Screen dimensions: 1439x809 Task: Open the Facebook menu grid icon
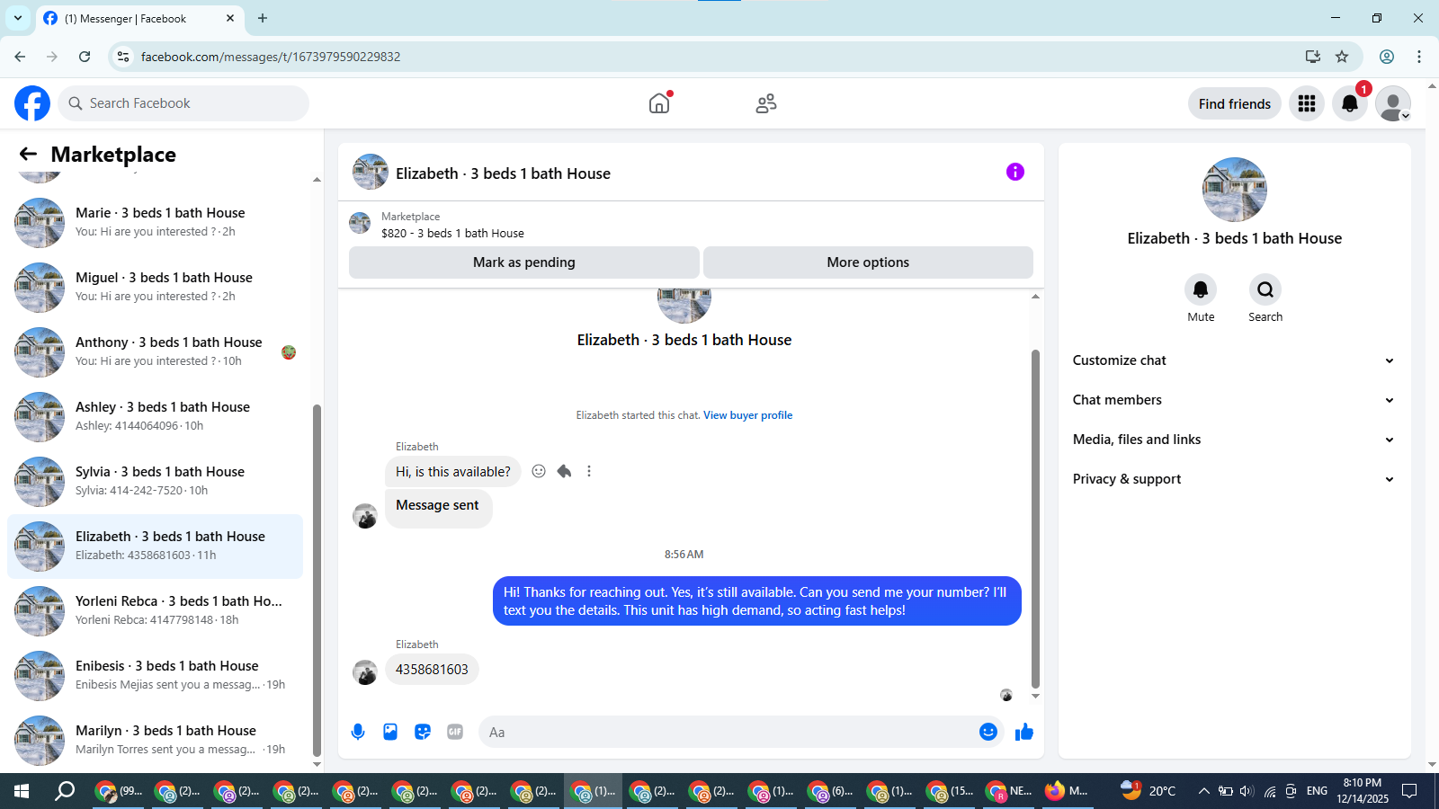tap(1307, 103)
